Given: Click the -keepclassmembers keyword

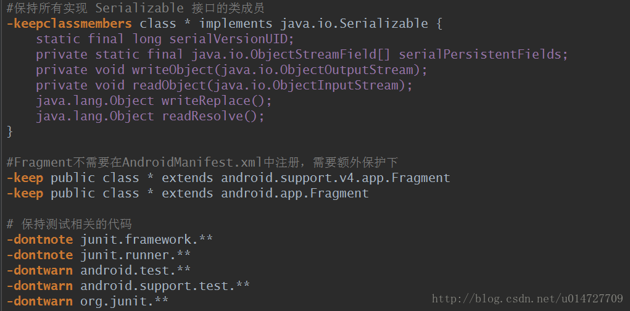Looking at the screenshot, I should 70,23.
